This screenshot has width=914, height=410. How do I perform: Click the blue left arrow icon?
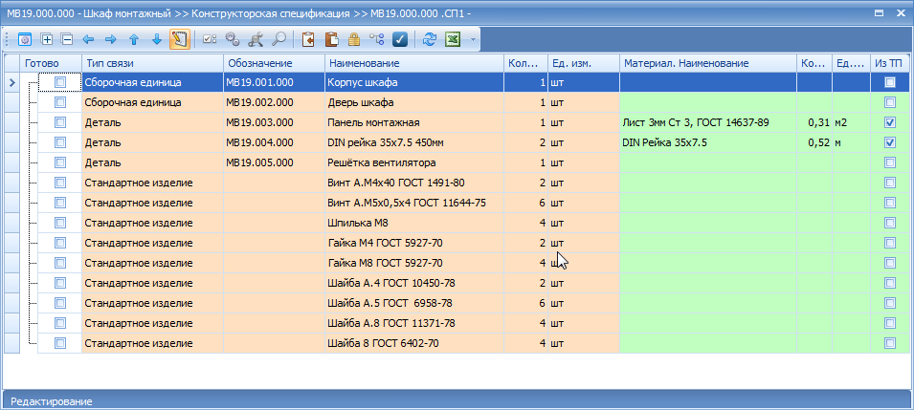(89, 39)
